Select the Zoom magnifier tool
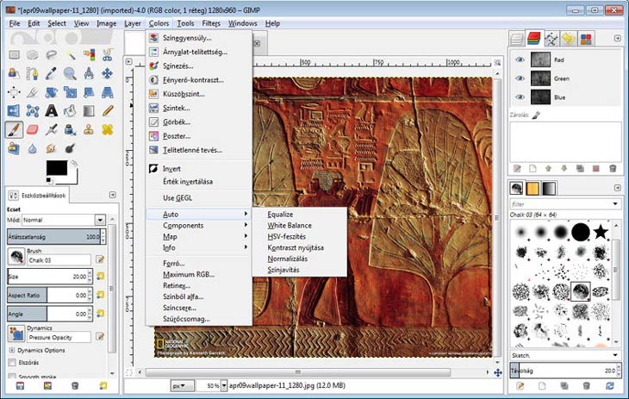Image resolution: width=629 pixels, height=399 pixels. pos(71,74)
